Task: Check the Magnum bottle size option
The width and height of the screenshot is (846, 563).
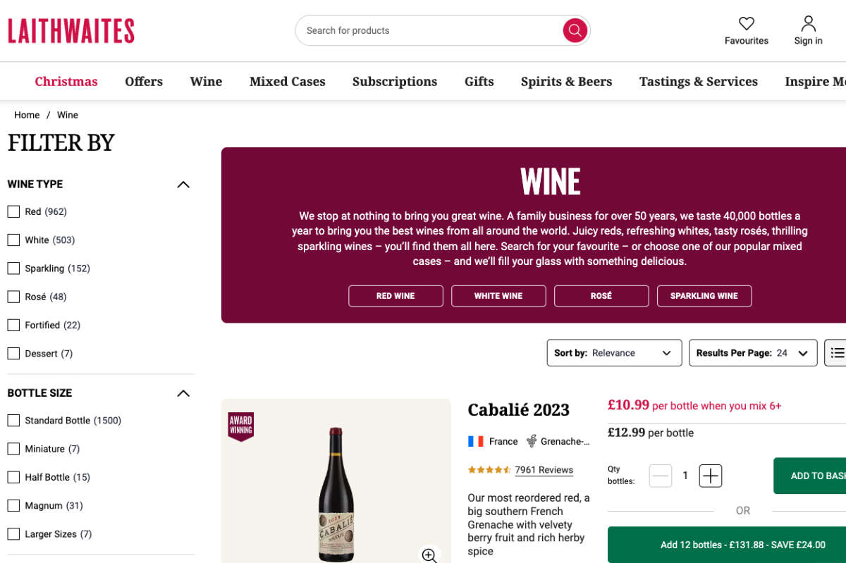Action: 13,506
